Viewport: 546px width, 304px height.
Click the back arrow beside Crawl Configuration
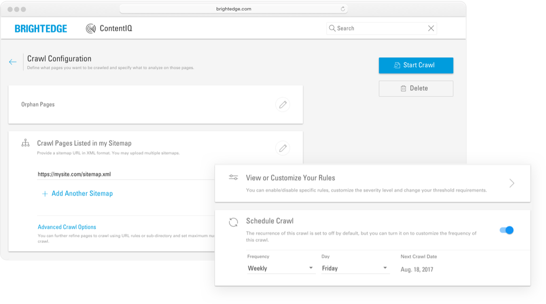tap(13, 62)
